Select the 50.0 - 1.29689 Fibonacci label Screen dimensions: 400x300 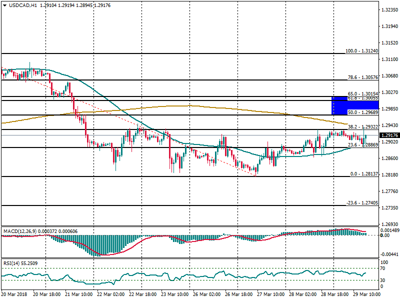pyautogui.click(x=362, y=113)
